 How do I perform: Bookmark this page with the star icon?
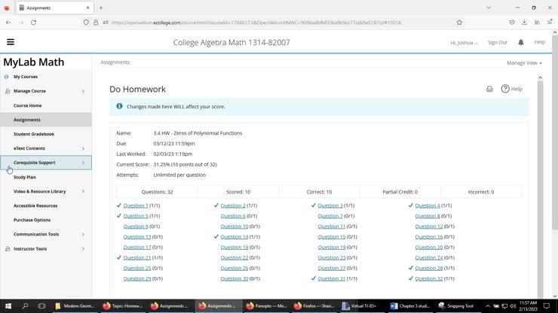pyautogui.click(x=459, y=23)
